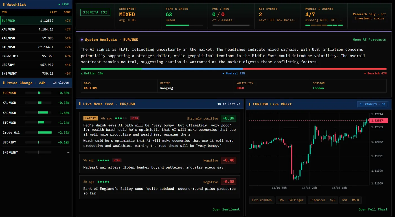The image size is (395, 217).
Task: Click the SESSION London cell
Action: (348, 86)
